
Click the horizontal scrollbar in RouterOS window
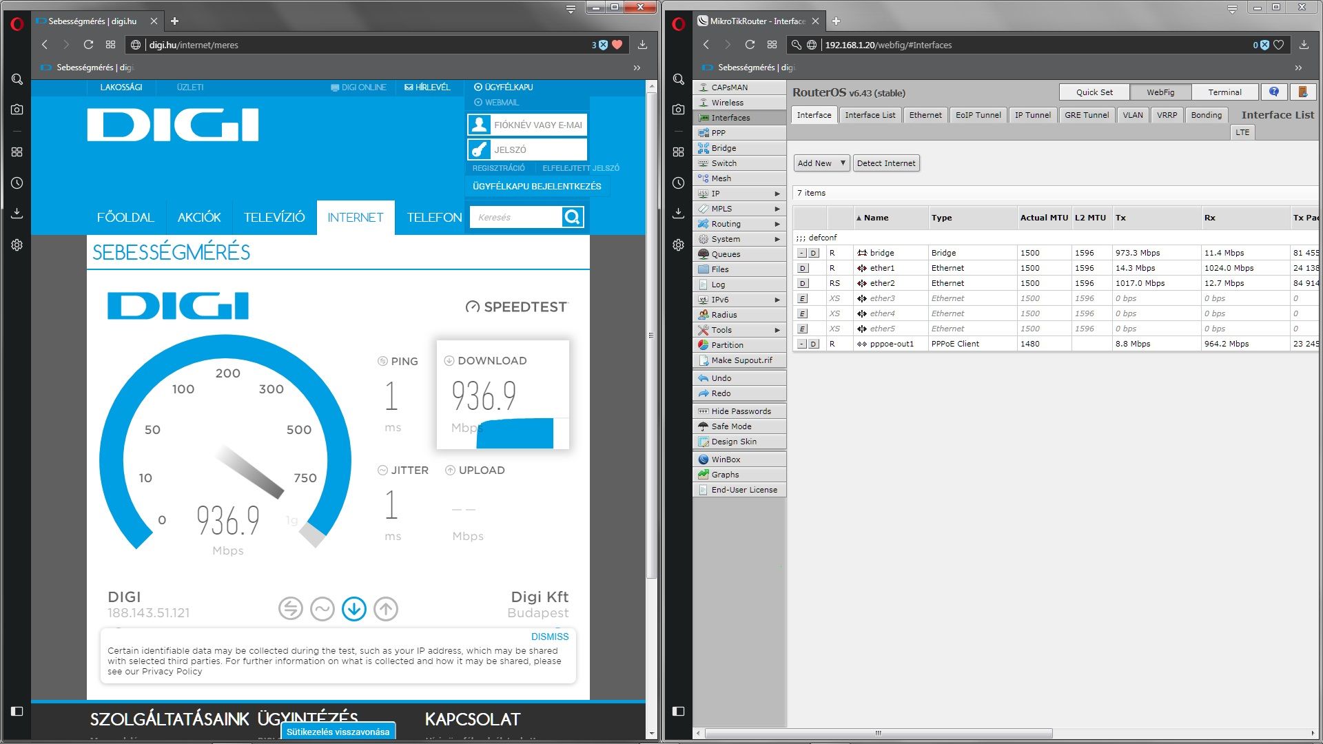tap(878, 733)
